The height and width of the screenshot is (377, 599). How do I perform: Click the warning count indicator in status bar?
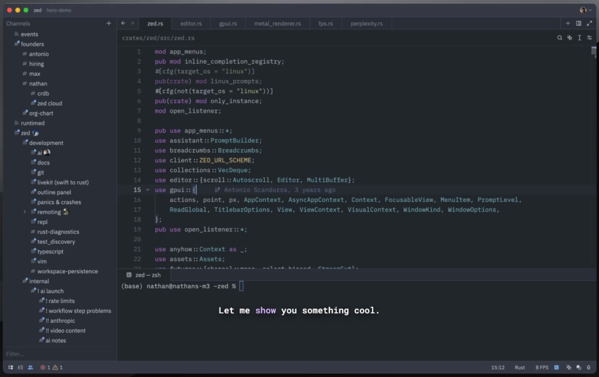click(x=58, y=367)
